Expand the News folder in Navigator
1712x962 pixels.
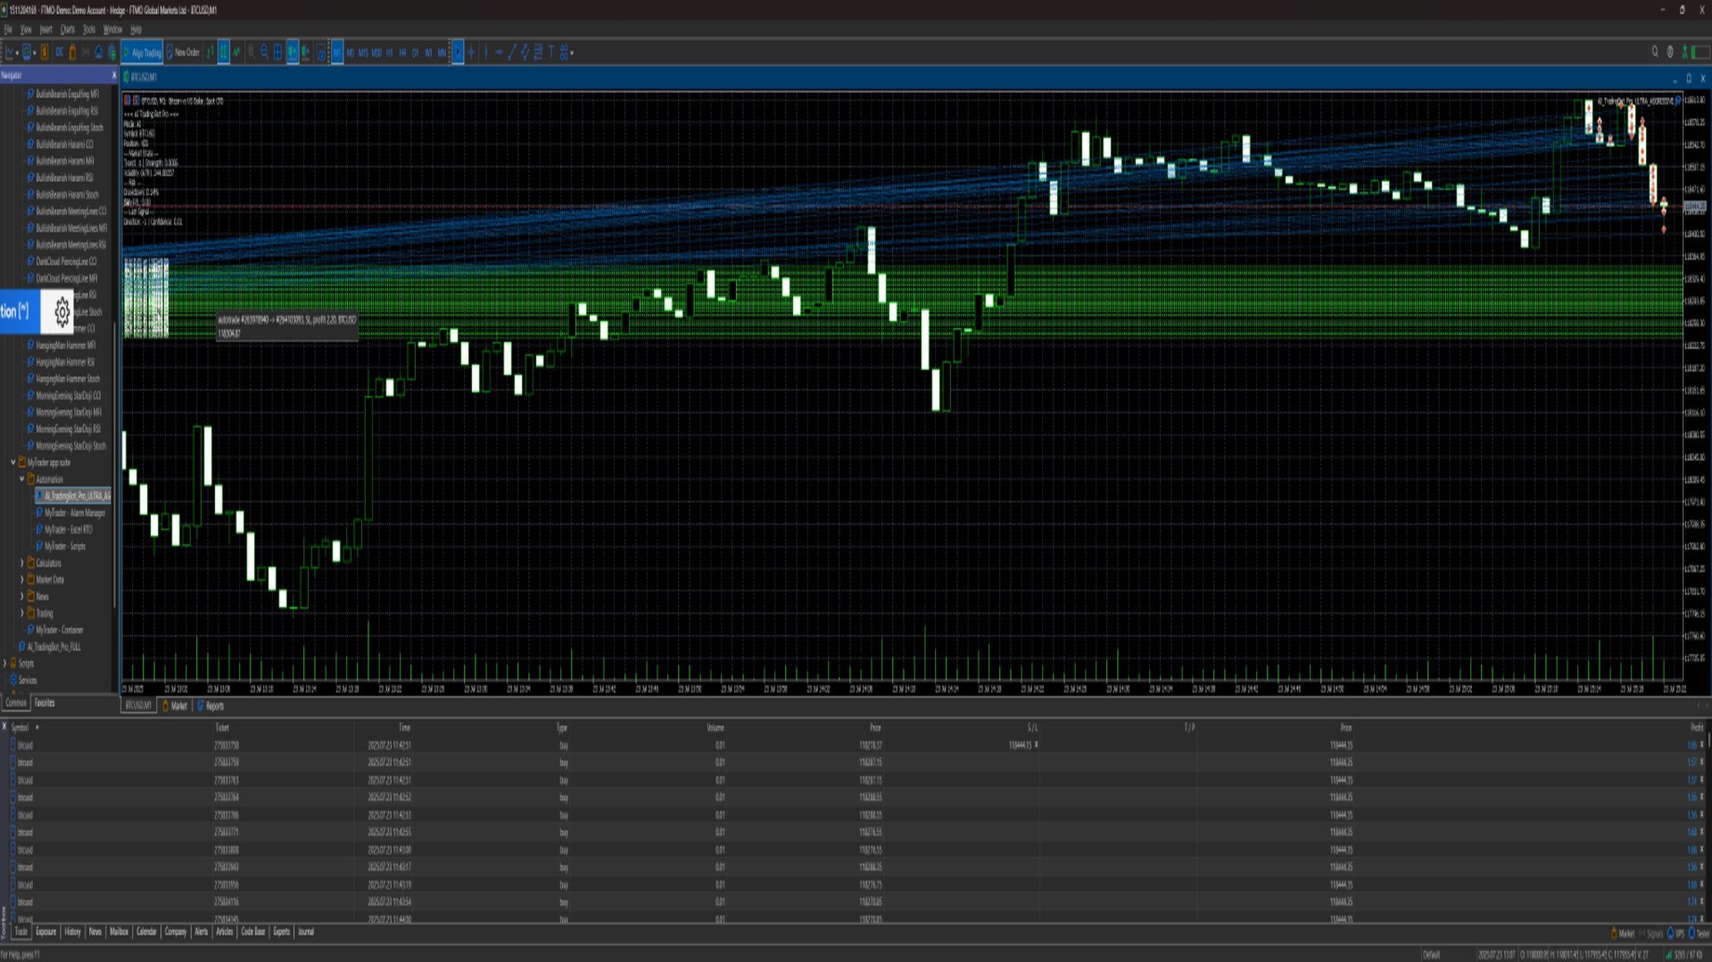pyautogui.click(x=21, y=596)
